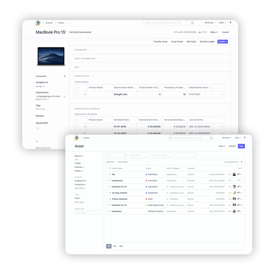Switch to Images view in sidebar
The image size is (270, 270).
click(x=78, y=163)
